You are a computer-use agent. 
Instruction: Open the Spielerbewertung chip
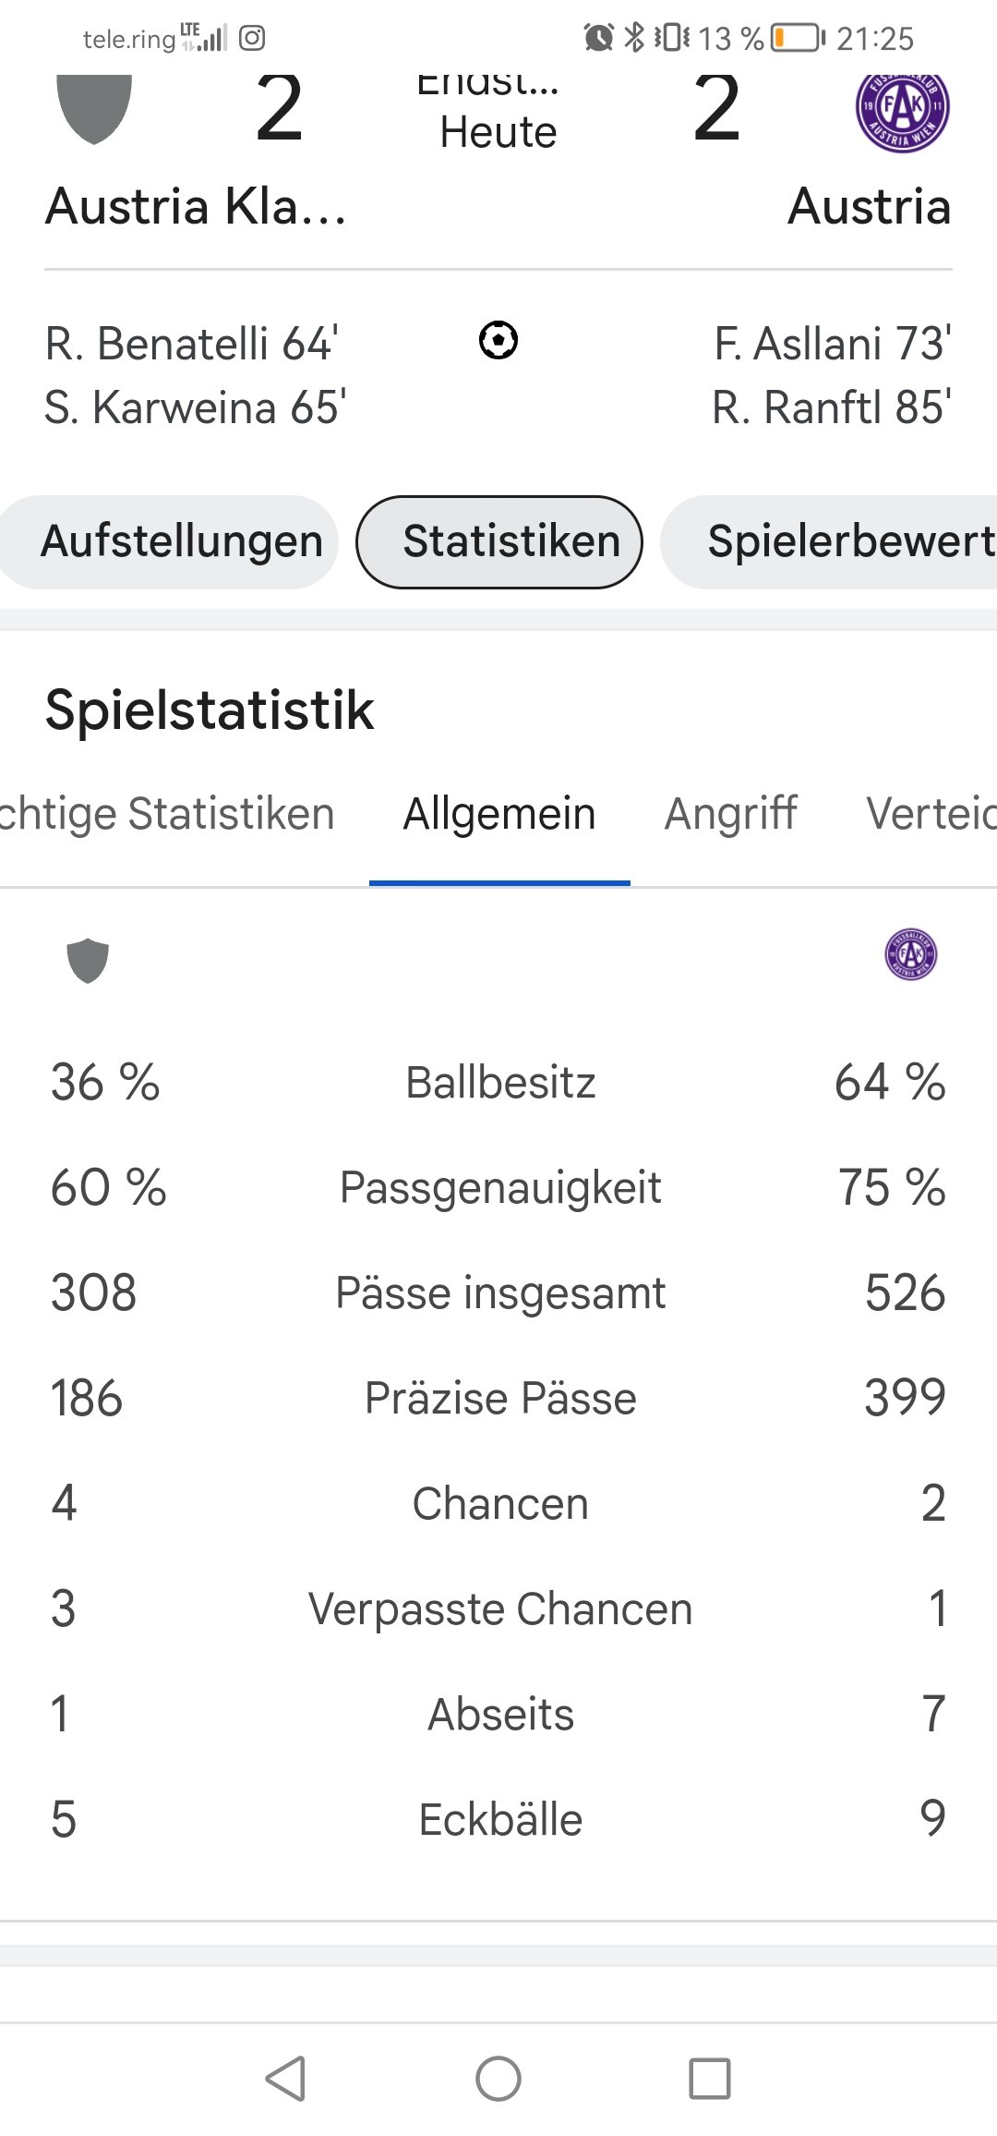tap(829, 542)
